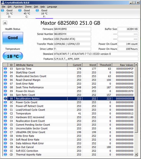Click the status orb of Power-off Retract Count

(x=5, y=106)
